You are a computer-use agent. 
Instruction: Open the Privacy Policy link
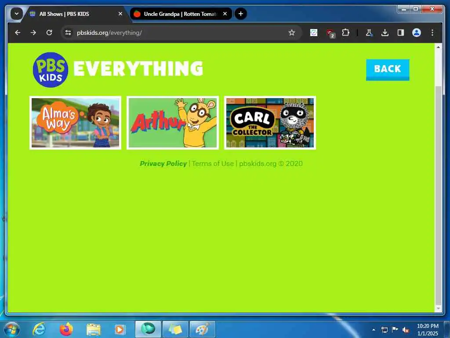[163, 164]
